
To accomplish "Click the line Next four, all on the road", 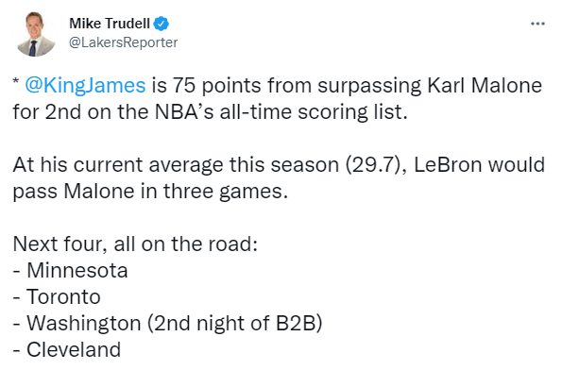I will coord(135,244).
